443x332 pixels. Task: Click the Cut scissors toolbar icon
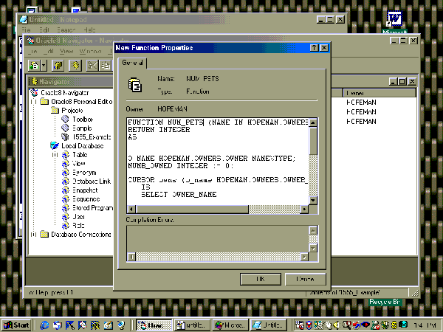click(x=92, y=66)
